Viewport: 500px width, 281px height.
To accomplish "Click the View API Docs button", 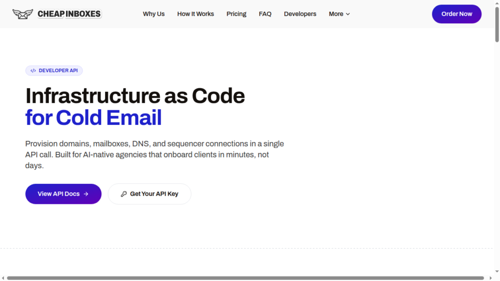I will coord(63,194).
